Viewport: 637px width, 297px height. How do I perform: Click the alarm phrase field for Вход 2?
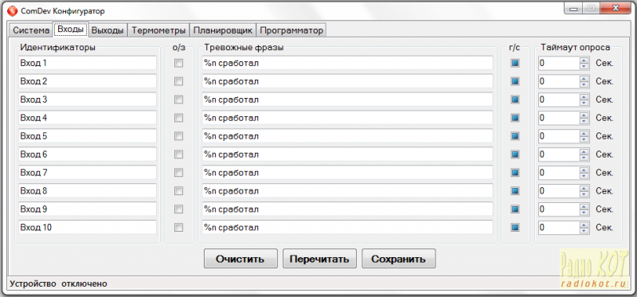pyautogui.click(x=347, y=81)
